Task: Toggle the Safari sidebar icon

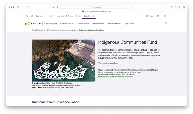Action: 18,7
